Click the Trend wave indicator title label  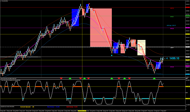pyautogui.click(x=11, y=80)
